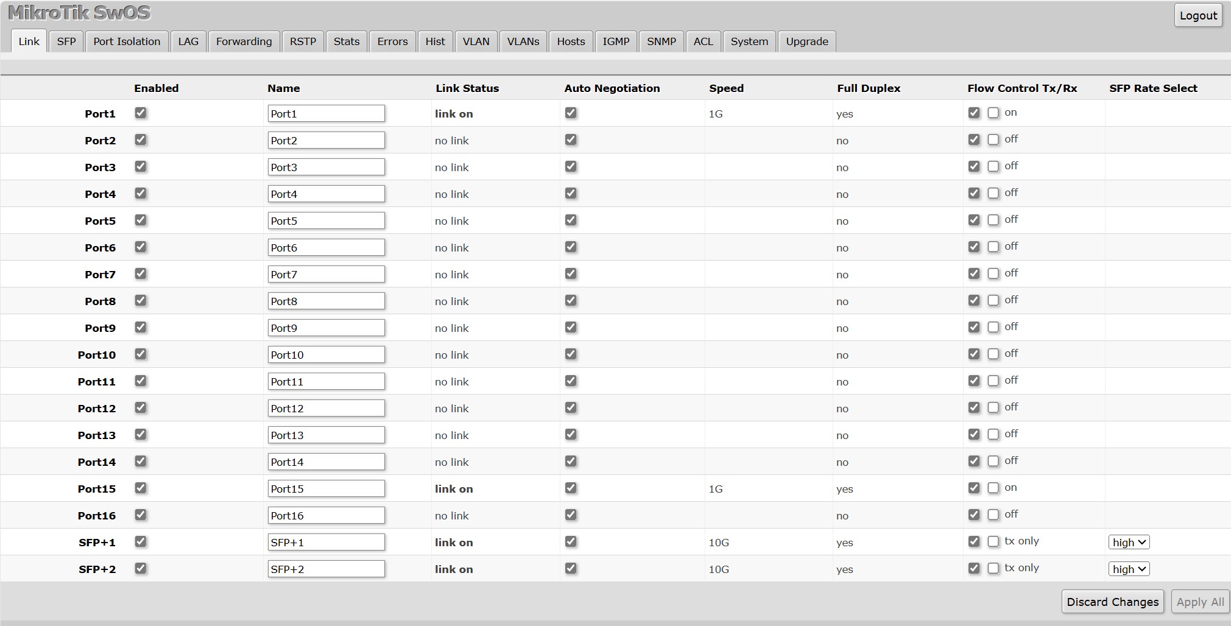This screenshot has width=1231, height=626.
Task: Click the Discard Changes button
Action: point(1112,601)
